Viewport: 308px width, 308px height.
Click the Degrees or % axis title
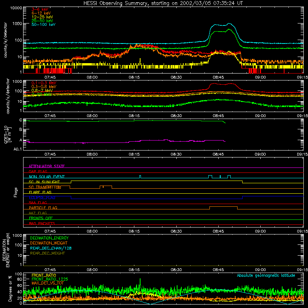click(10, 288)
